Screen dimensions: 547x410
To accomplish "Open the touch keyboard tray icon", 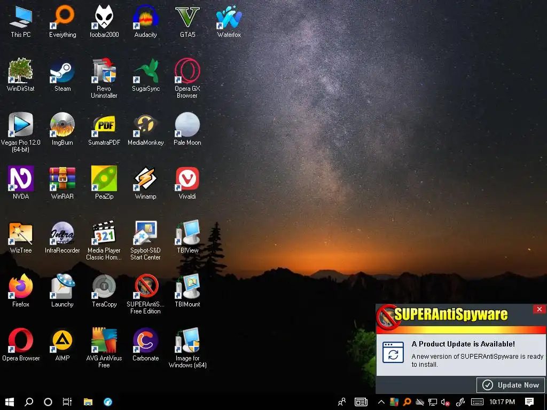I will 477,401.
